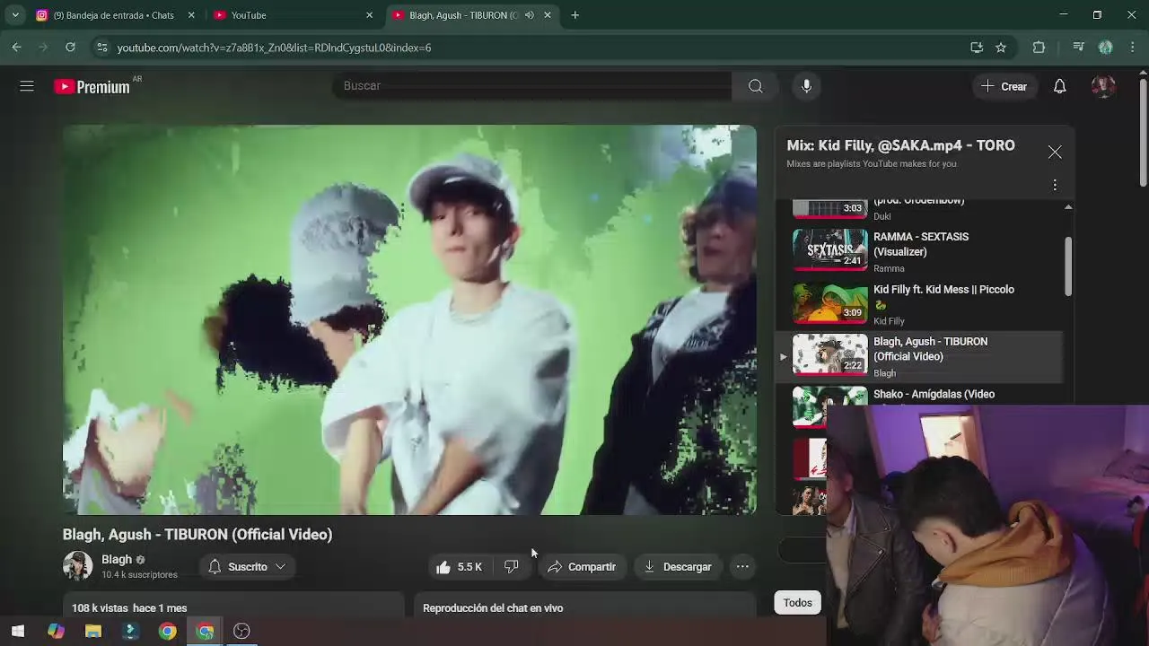Open the Copilot taskbar icon
Viewport: 1149px width, 646px height.
(56, 631)
